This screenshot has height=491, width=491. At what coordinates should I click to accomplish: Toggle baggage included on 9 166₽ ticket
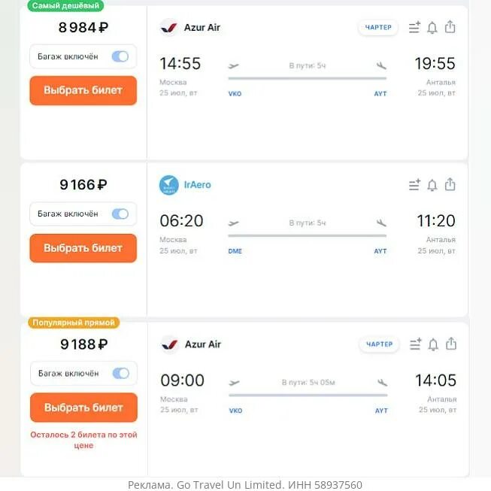tap(120, 214)
